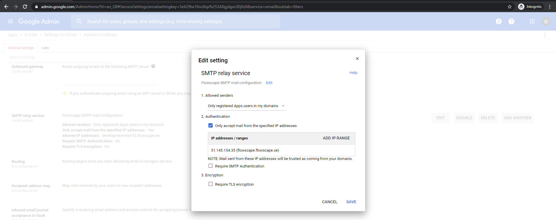The height and width of the screenshot is (220, 556).
Task: Click ADD IP RANGE
Action: coord(336,138)
